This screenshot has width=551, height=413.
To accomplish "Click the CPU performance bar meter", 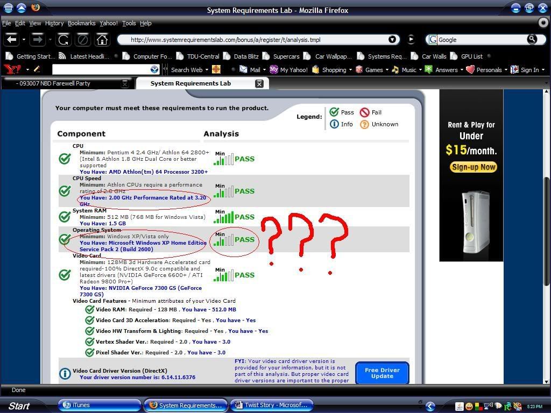I will pos(223,159).
